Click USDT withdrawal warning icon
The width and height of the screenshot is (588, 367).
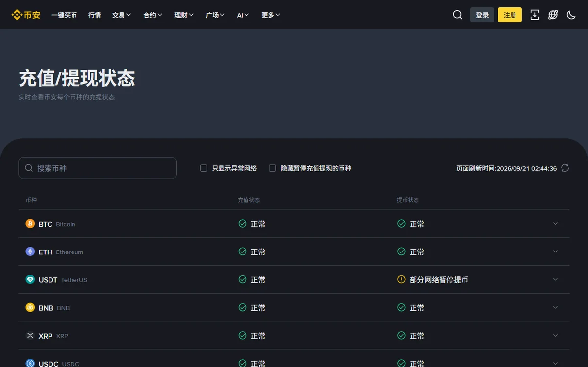pos(401,279)
